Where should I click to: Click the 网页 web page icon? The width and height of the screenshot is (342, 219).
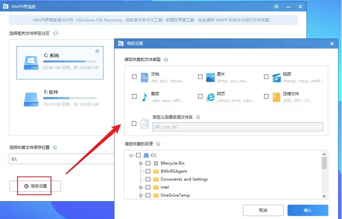coord(211,97)
